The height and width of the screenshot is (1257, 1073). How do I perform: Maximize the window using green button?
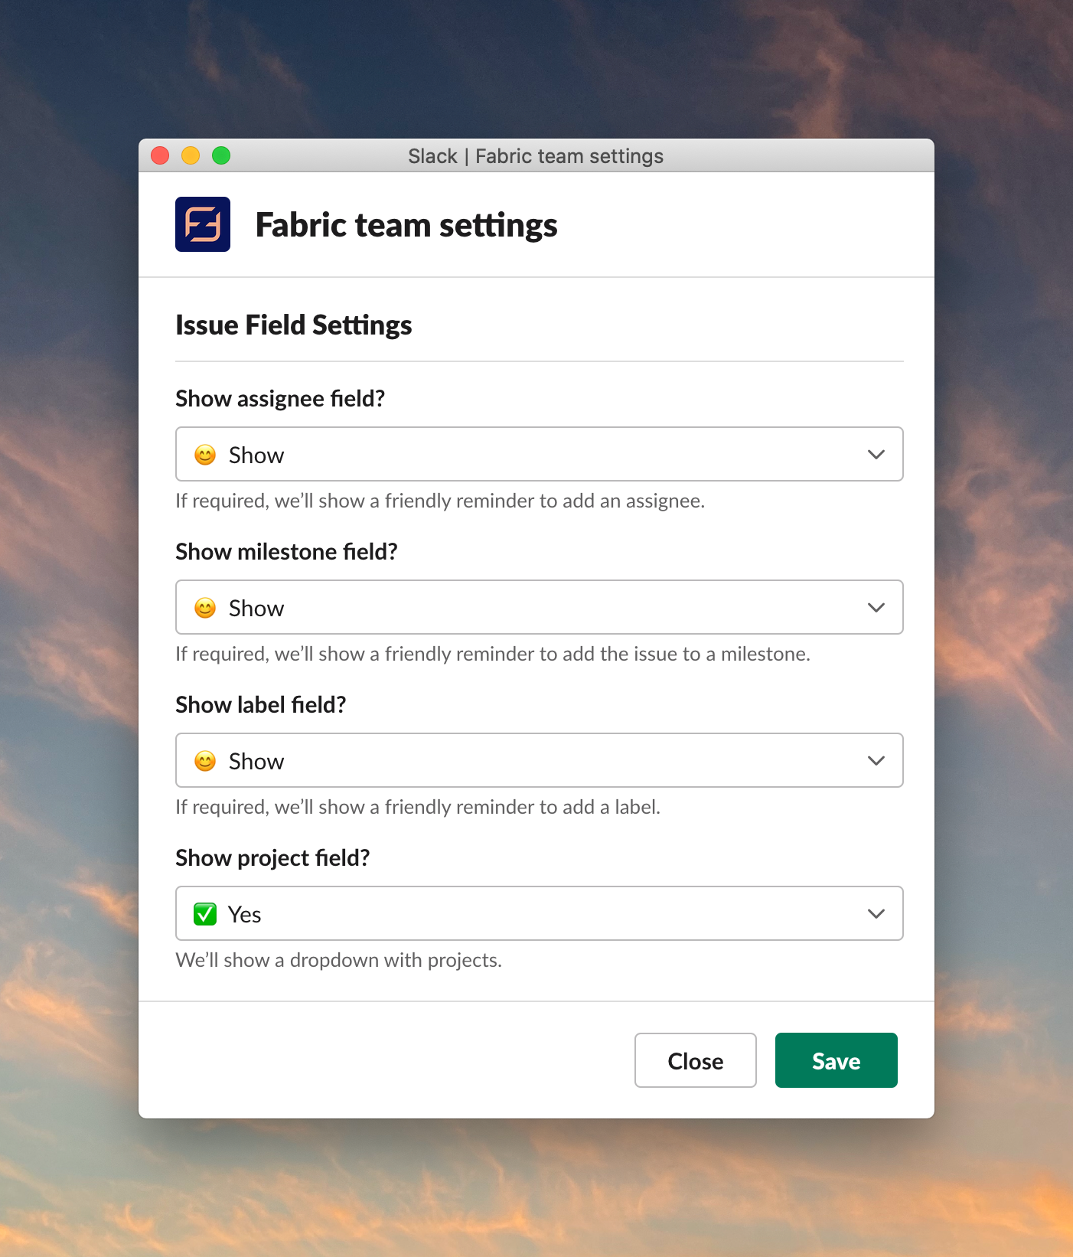(221, 155)
